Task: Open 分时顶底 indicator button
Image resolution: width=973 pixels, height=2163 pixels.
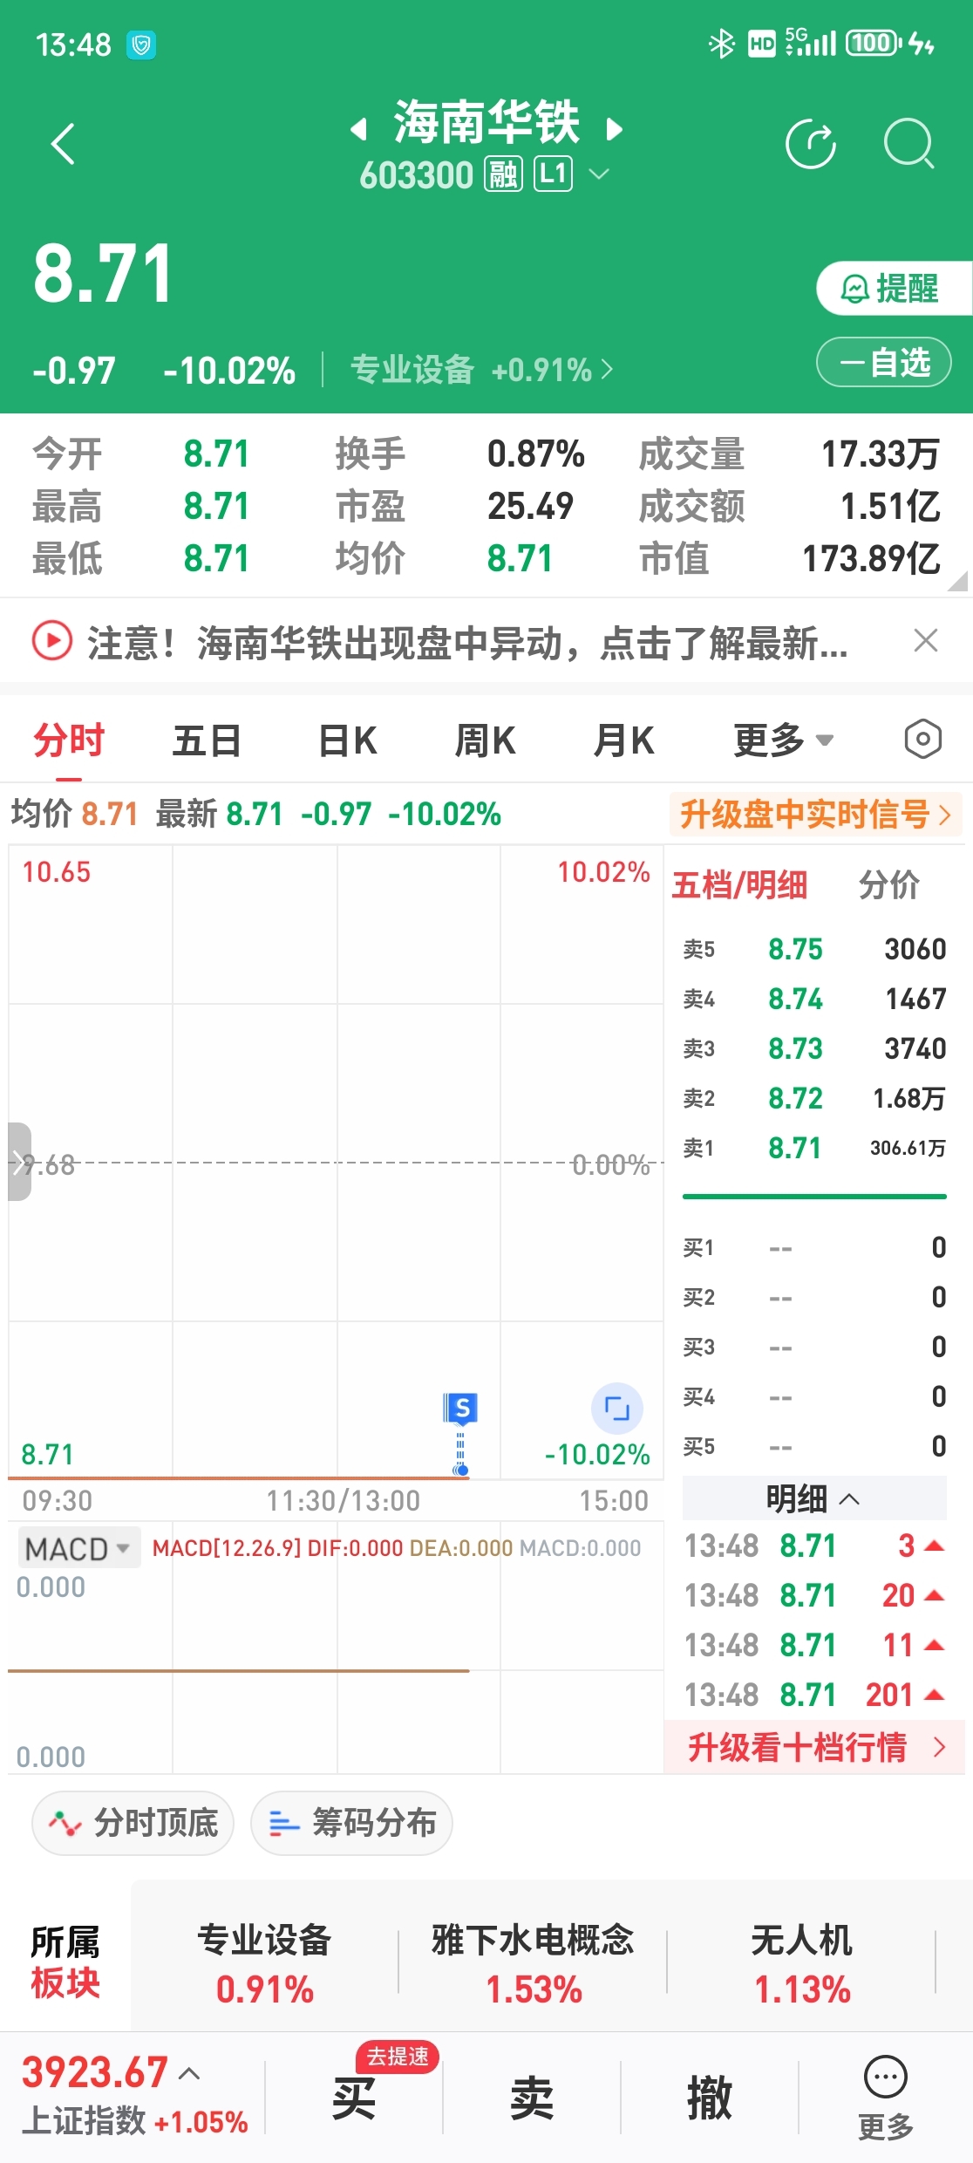Action: (x=133, y=1823)
